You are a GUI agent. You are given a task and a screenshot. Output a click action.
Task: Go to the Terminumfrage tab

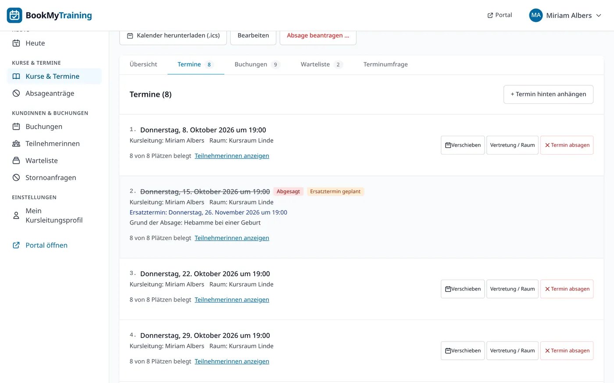(x=386, y=64)
